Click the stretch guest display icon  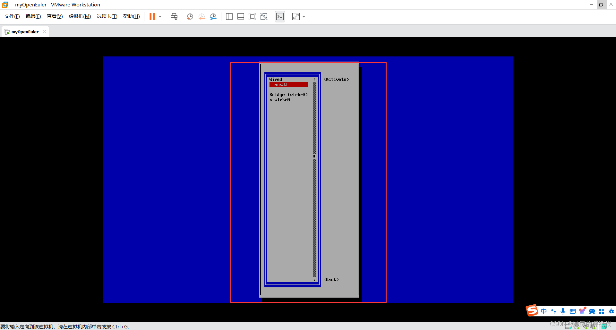click(296, 16)
